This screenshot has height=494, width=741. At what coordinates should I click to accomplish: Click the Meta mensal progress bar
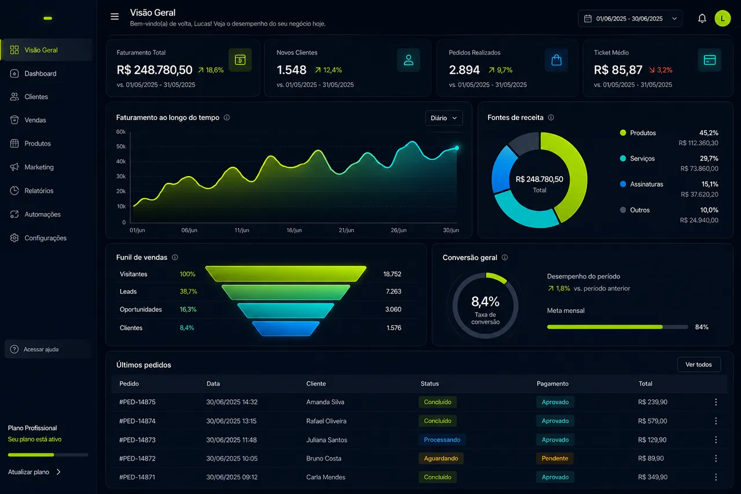(x=618, y=327)
